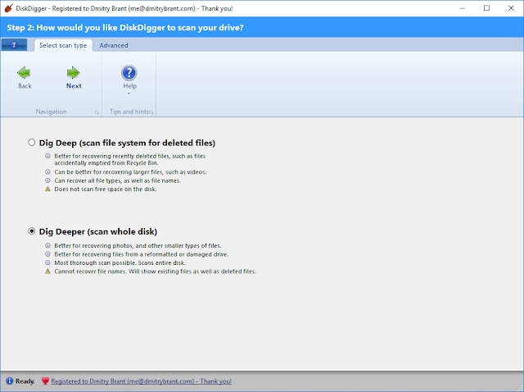The height and width of the screenshot is (392, 524).
Task: Switch to the Advanced tab
Action: 114,45
